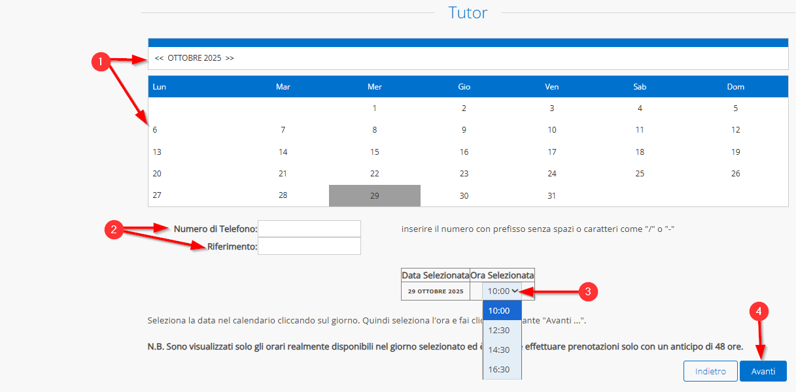Focus the Numero di Telefono field

pos(309,229)
